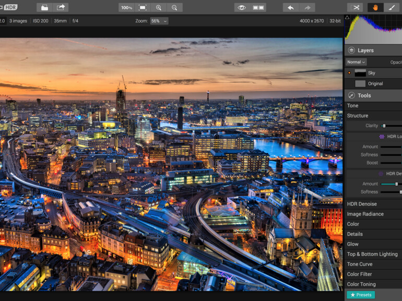This screenshot has height=301, width=402.
Task: Toggle the eye preview button
Action: pyautogui.click(x=241, y=7)
